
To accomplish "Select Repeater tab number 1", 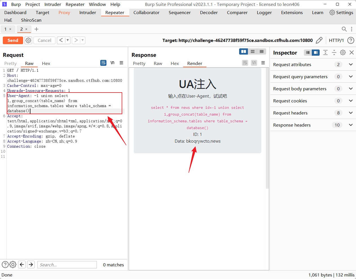I will (x=5, y=29).
